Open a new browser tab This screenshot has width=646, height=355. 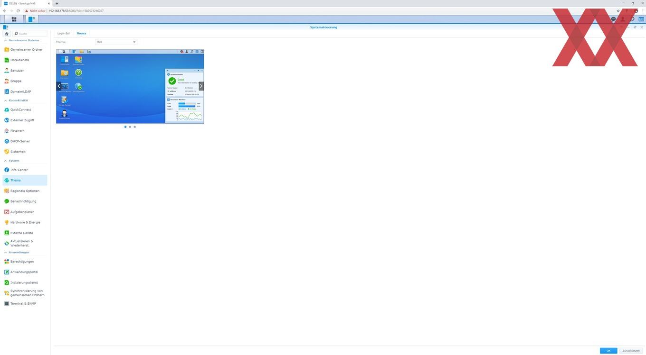pyautogui.click(x=57, y=3)
